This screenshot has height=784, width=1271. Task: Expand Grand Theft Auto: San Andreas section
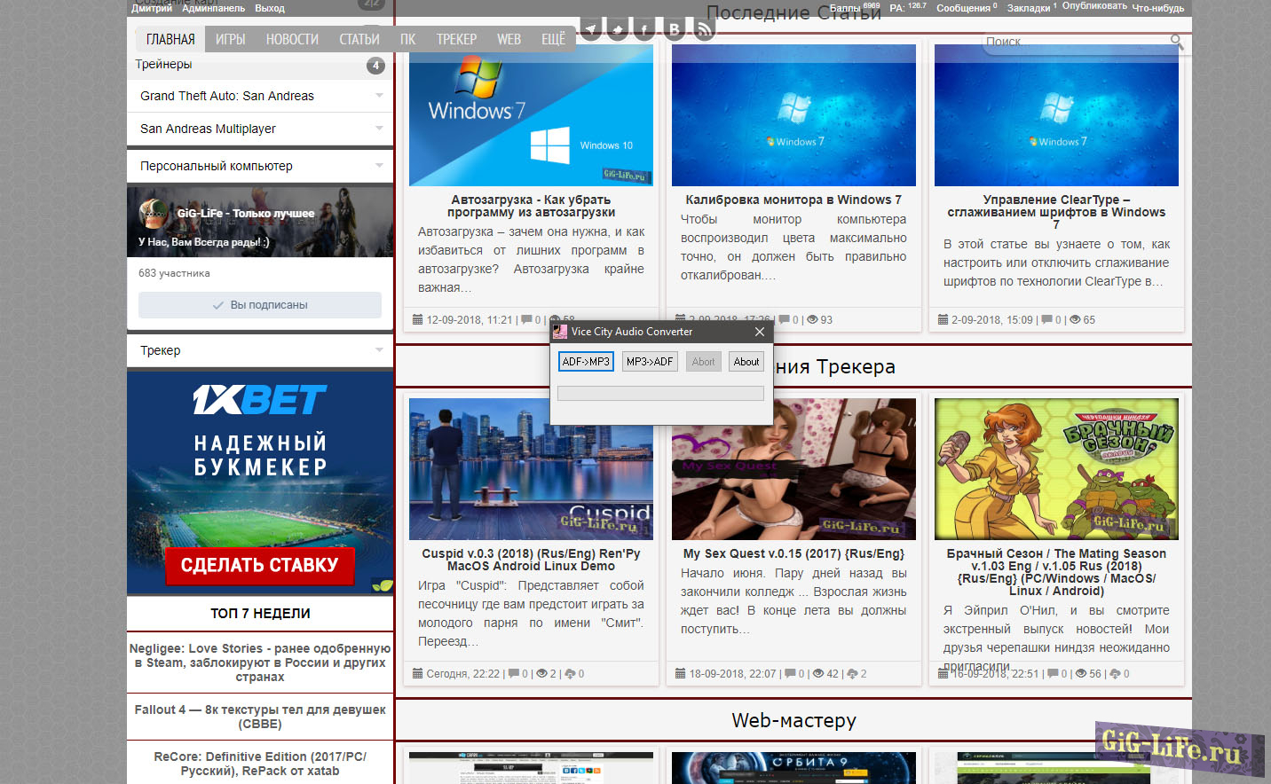[379, 96]
